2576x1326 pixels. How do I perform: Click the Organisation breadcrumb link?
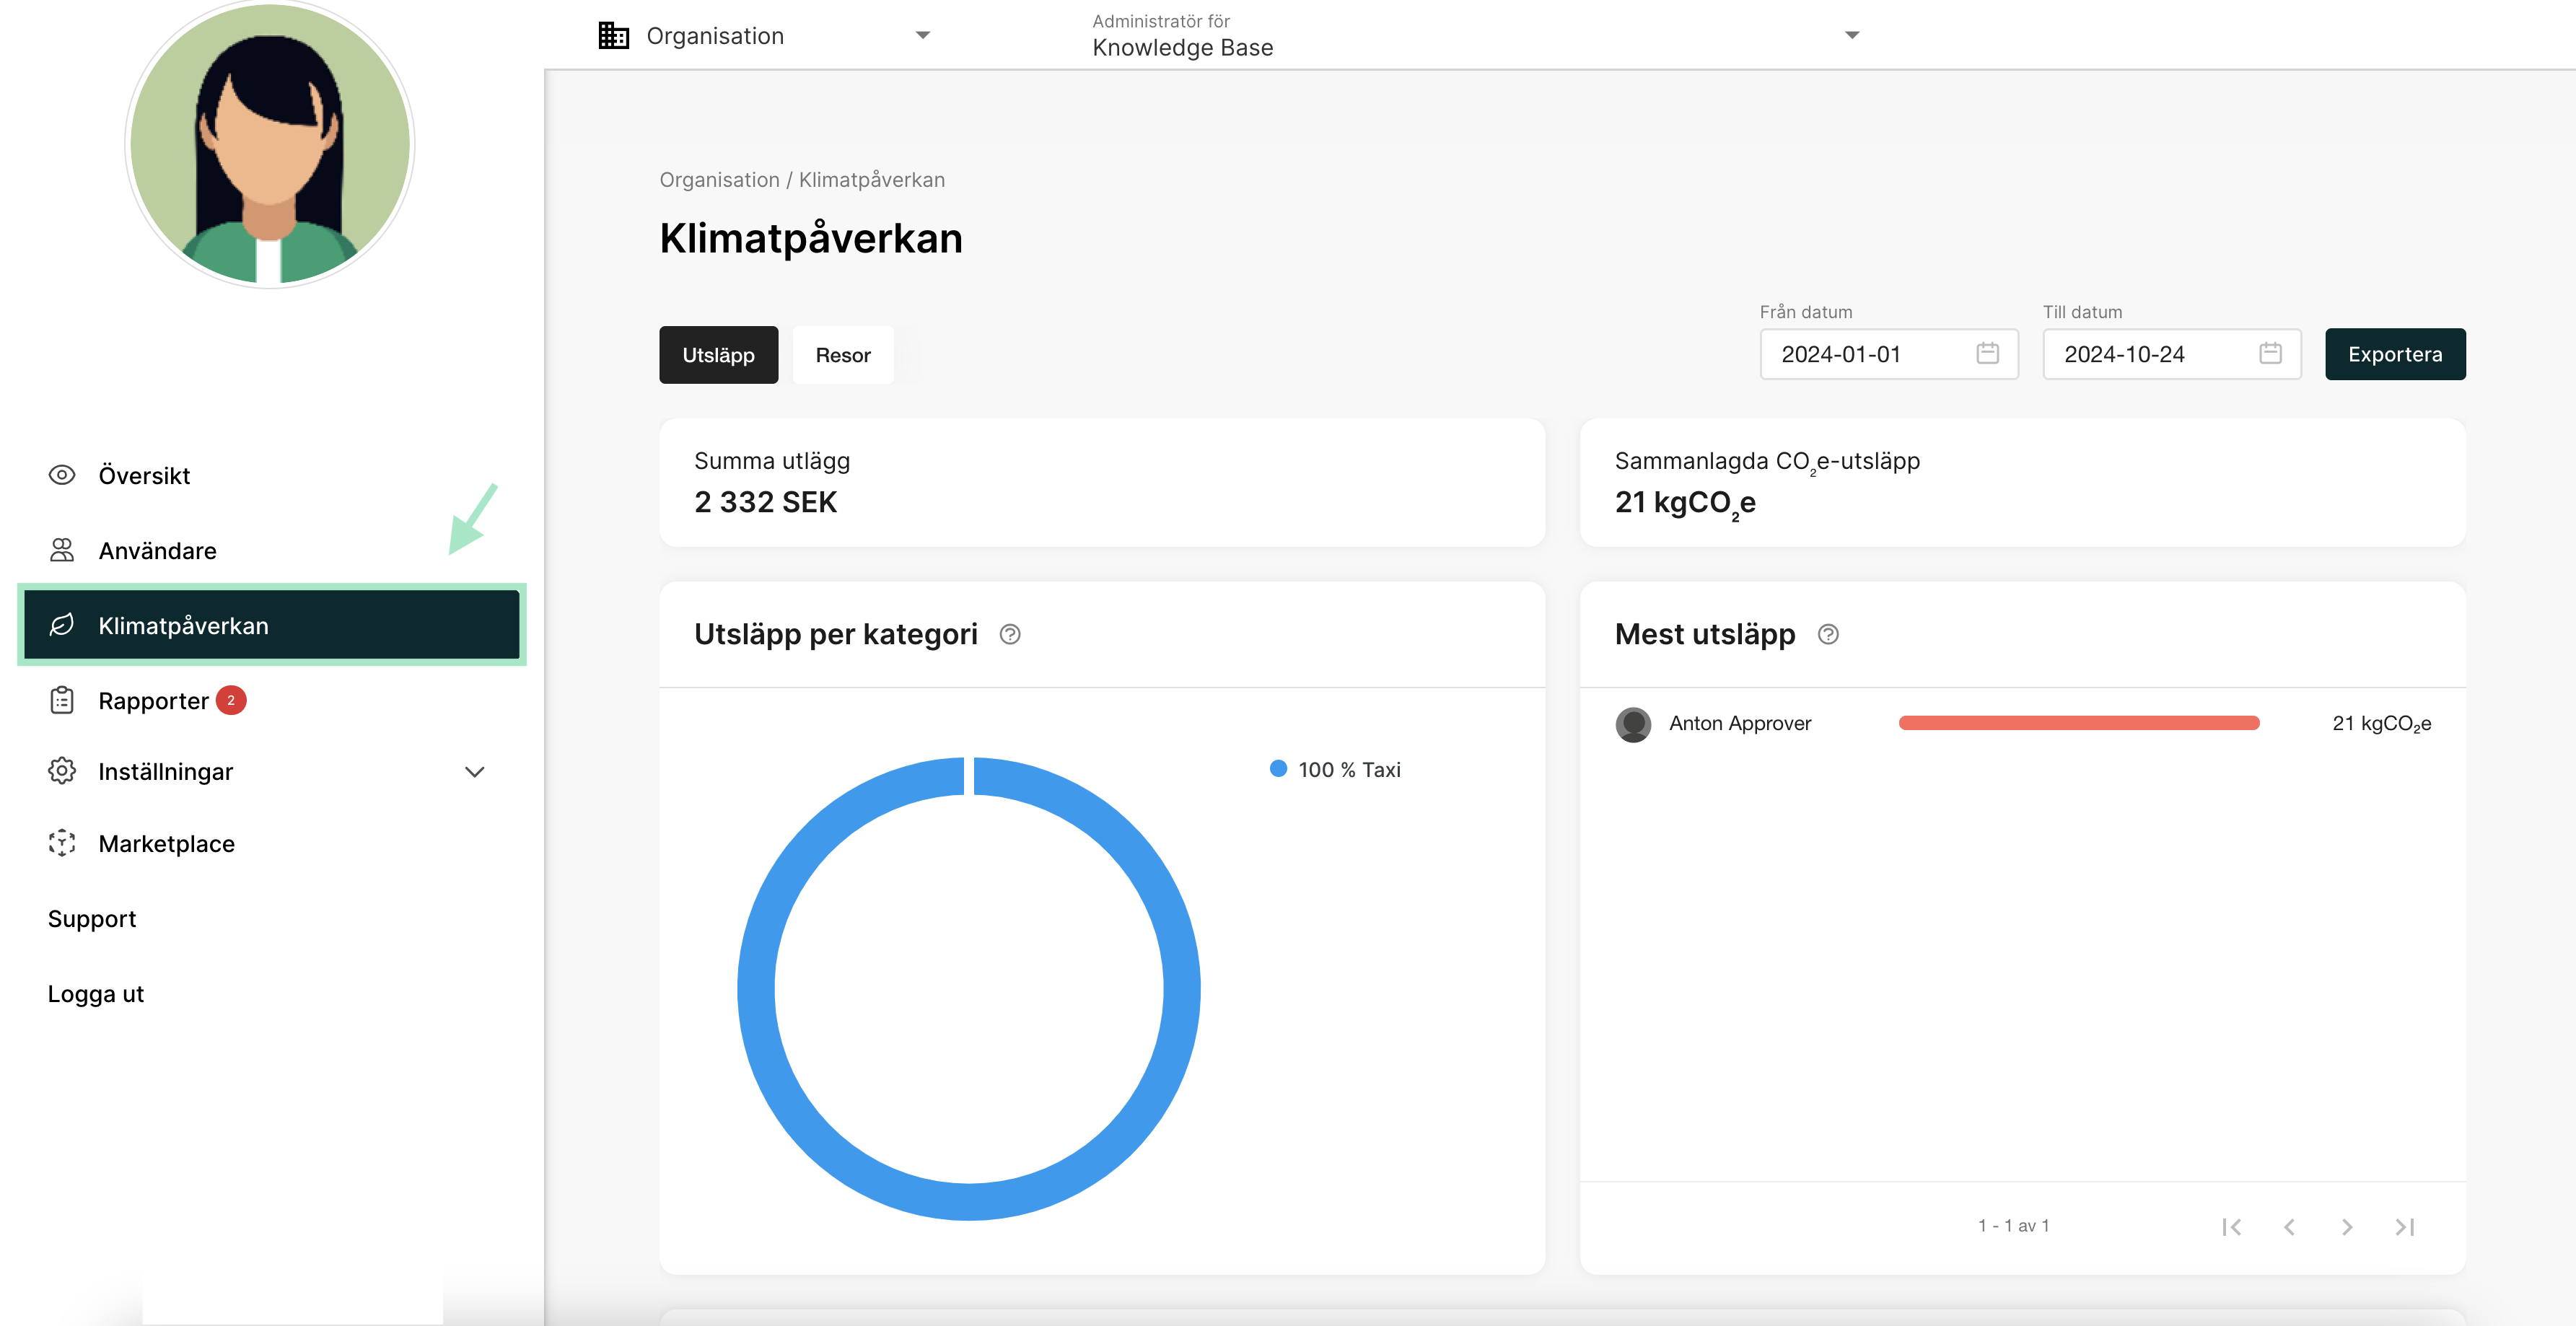click(x=719, y=180)
